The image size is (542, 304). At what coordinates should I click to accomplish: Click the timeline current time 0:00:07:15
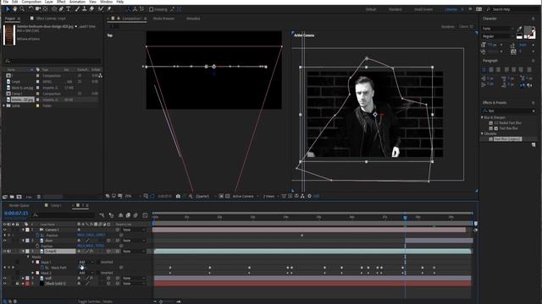[x=16, y=214]
